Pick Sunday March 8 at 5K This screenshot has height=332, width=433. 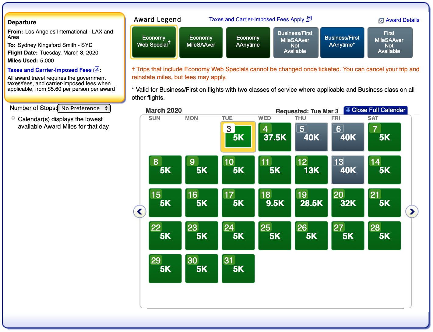(165, 170)
